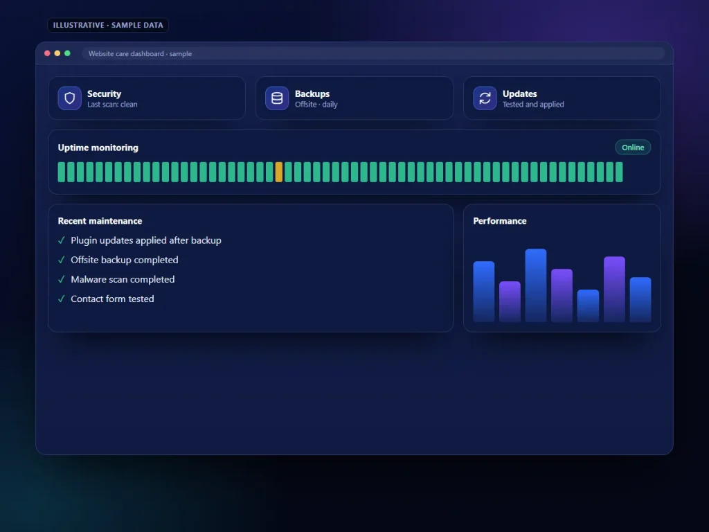This screenshot has height=532, width=709.
Task: Click the Updates refresh arrows icon
Action: (x=485, y=98)
